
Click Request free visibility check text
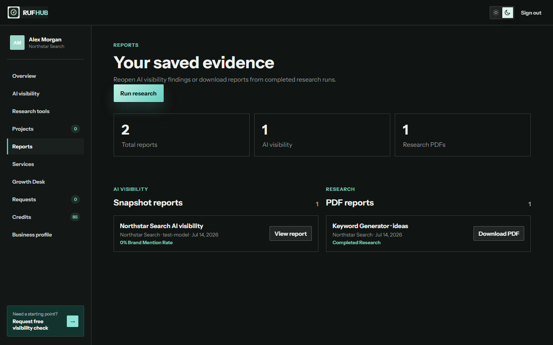pyautogui.click(x=30, y=325)
